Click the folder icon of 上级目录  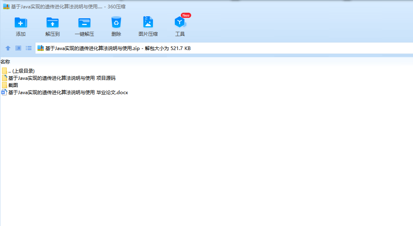click(x=4, y=71)
